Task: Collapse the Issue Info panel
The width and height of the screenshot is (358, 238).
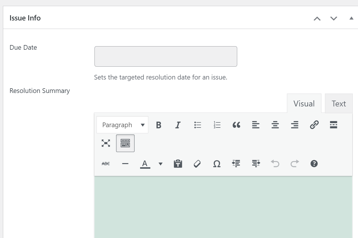Action: tap(351, 18)
